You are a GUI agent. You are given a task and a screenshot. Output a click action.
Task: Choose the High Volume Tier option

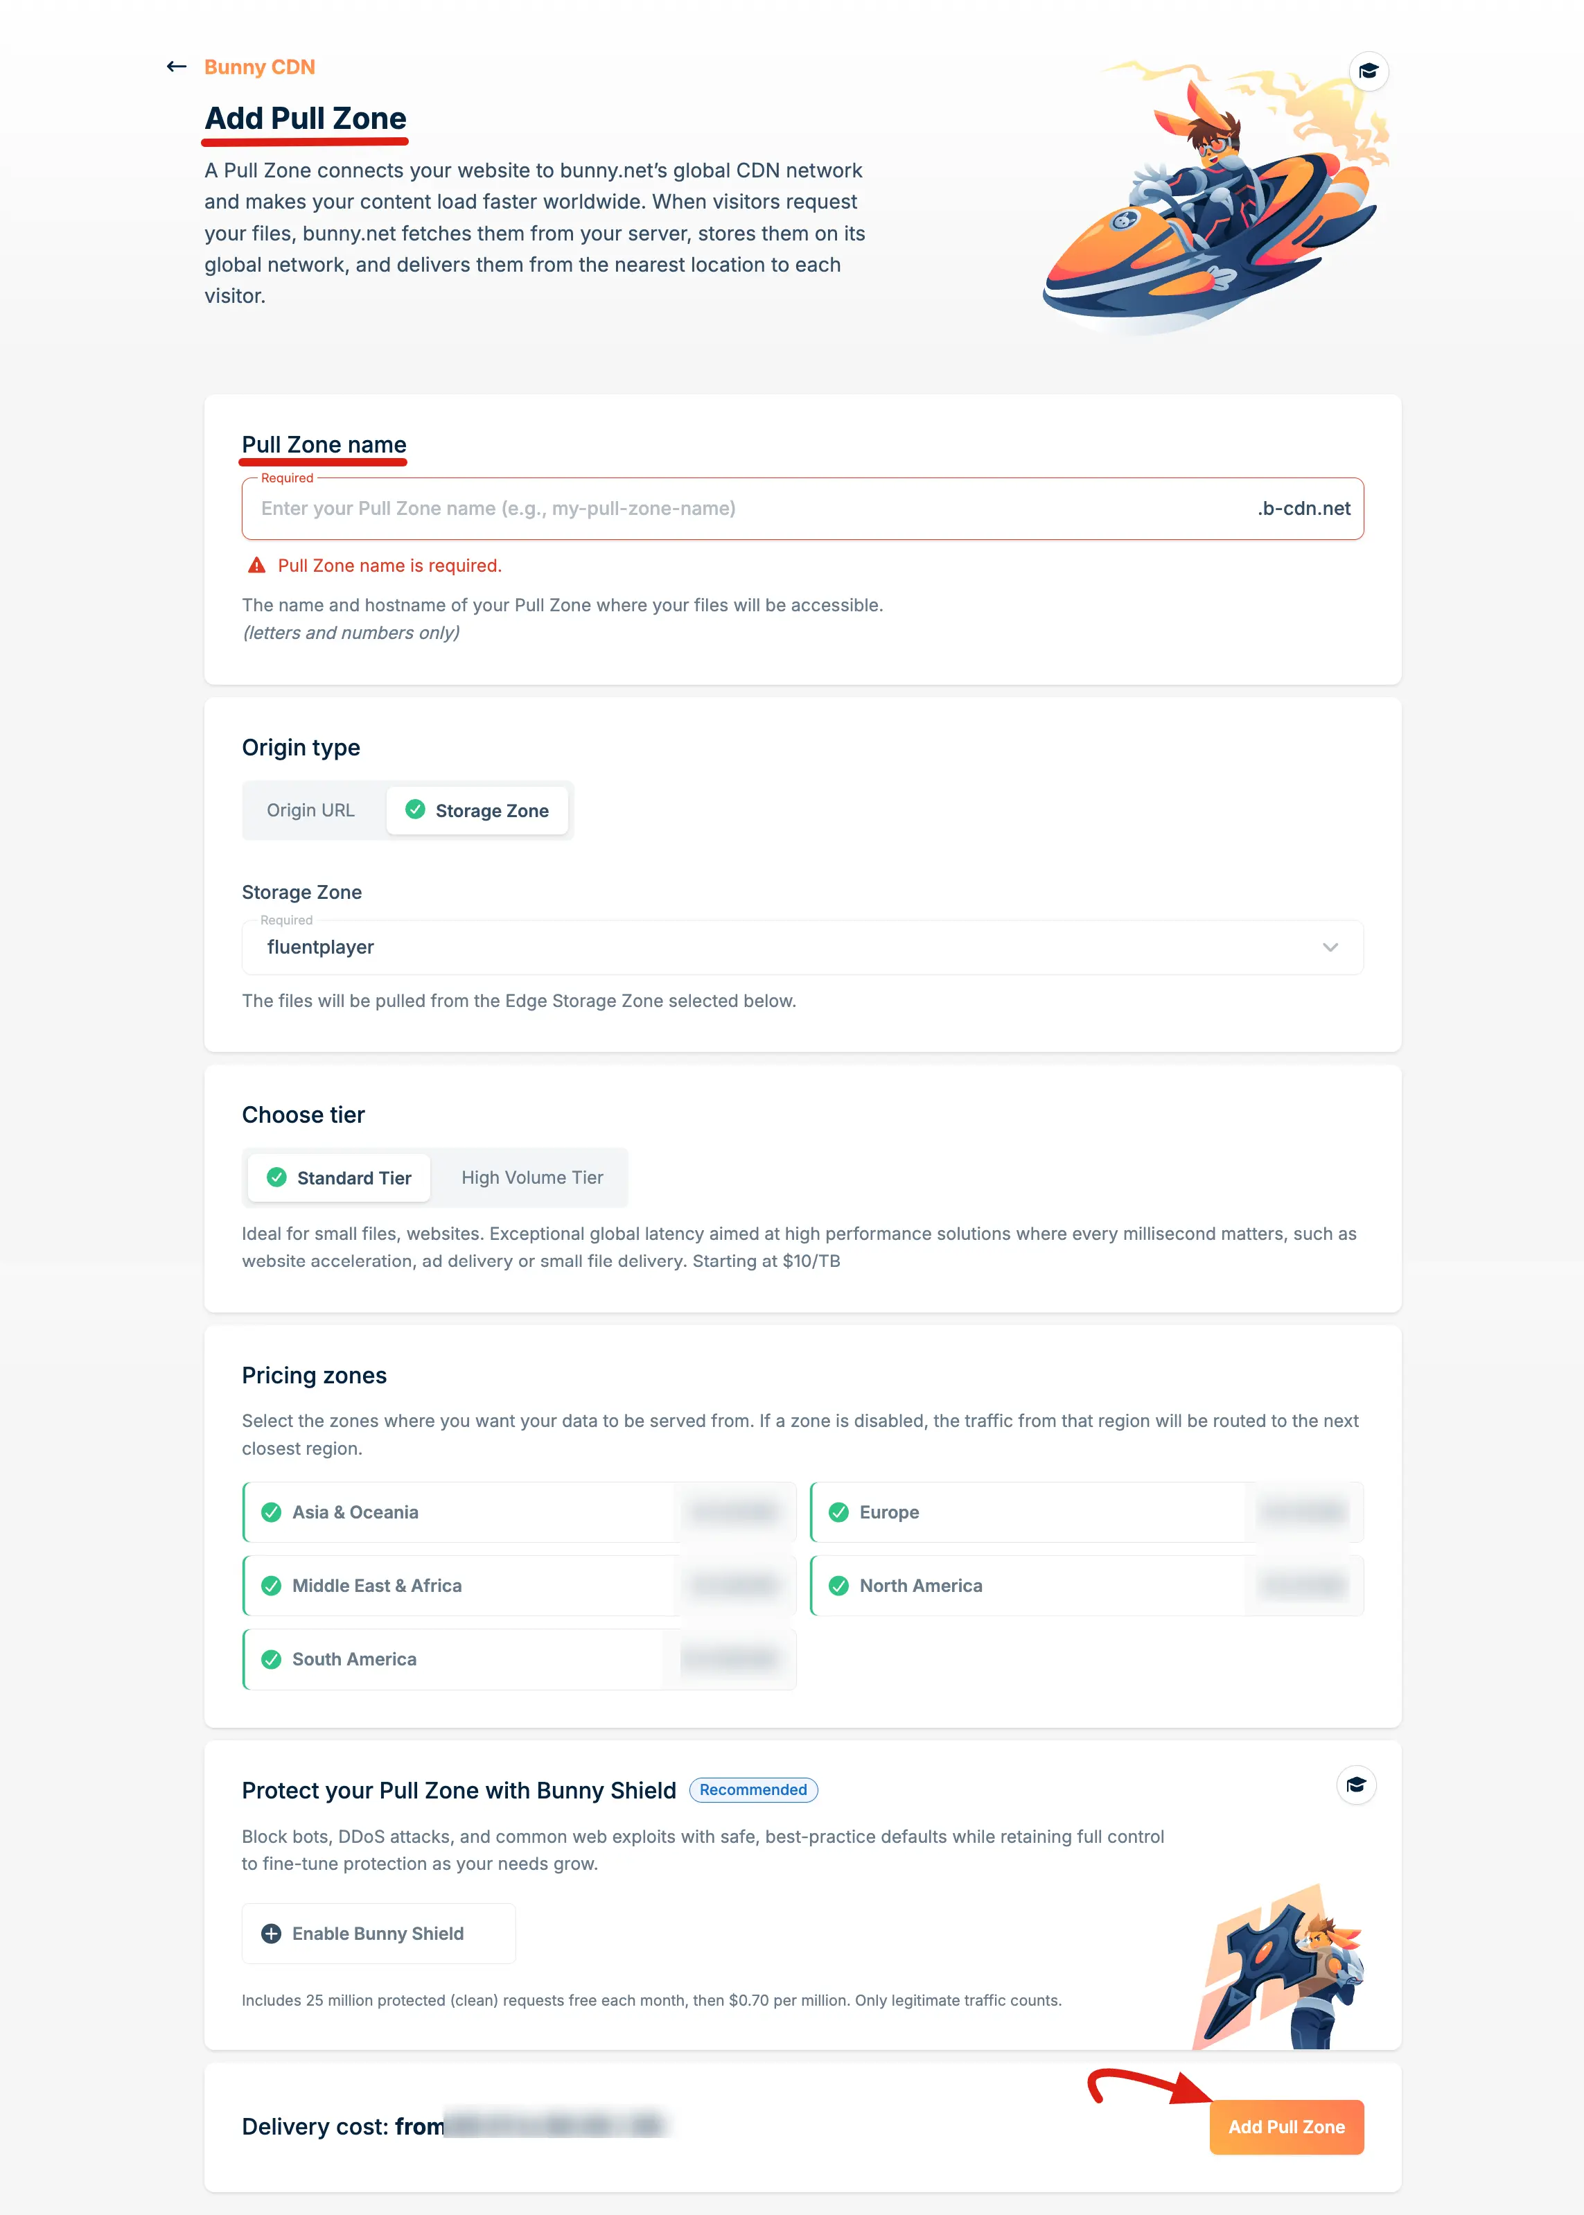[x=533, y=1177]
